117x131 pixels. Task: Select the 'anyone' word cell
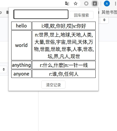[x=21, y=74]
